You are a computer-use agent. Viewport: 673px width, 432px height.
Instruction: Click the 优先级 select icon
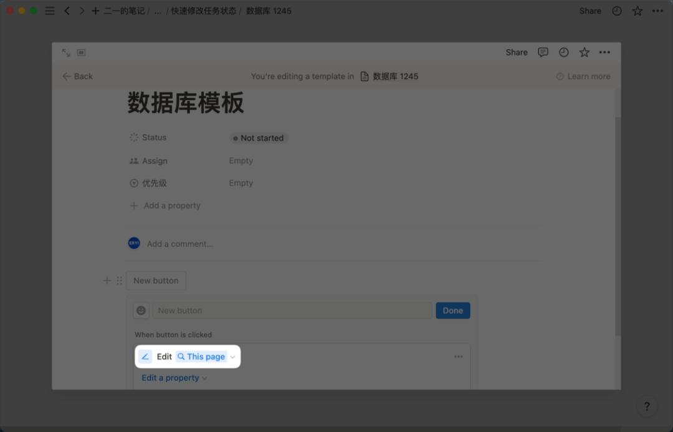click(134, 183)
